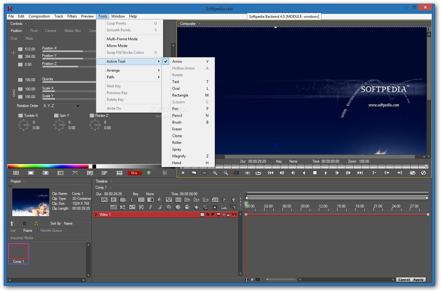Open the Arrange submenu
Screen dimensions: 441x292
[129, 70]
